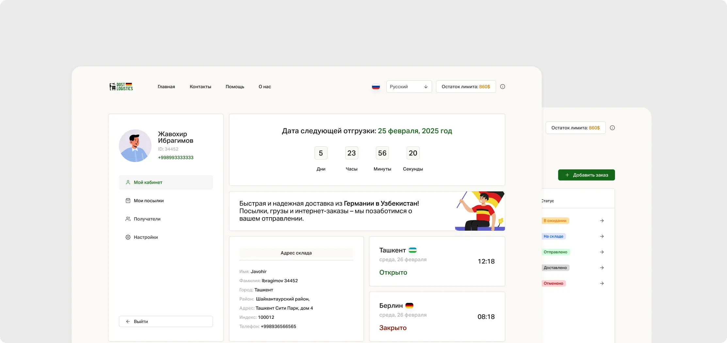727x343 pixels.
Task: Click the Закрыто status of Берлин
Action: [x=393, y=328]
